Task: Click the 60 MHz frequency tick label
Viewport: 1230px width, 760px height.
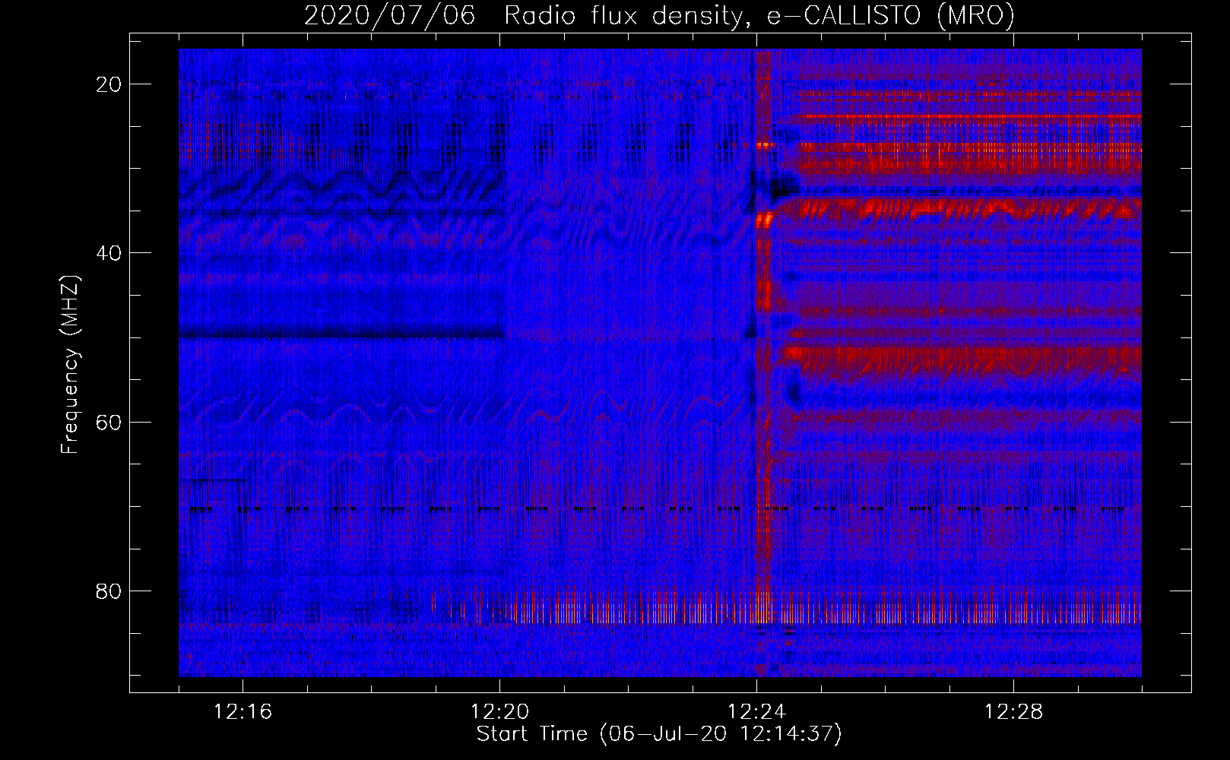Action: 109,423
